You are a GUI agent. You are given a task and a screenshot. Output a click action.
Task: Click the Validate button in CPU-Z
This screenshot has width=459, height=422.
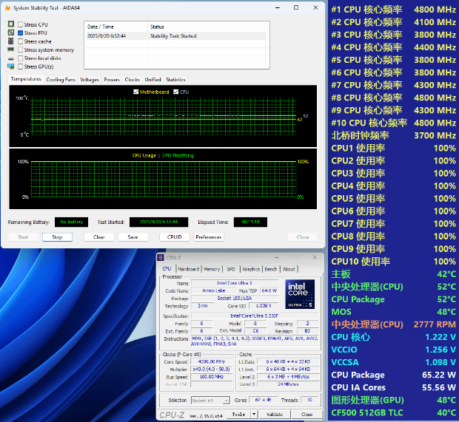[275, 414]
